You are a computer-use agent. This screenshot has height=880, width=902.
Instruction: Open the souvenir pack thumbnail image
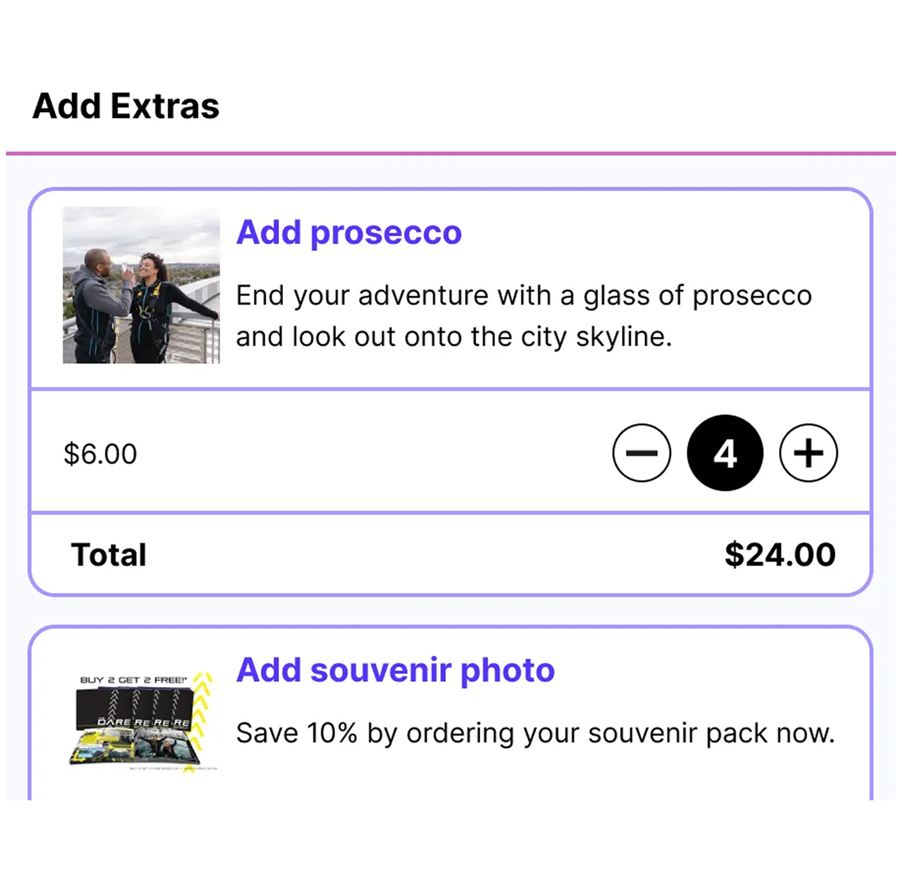(x=141, y=722)
